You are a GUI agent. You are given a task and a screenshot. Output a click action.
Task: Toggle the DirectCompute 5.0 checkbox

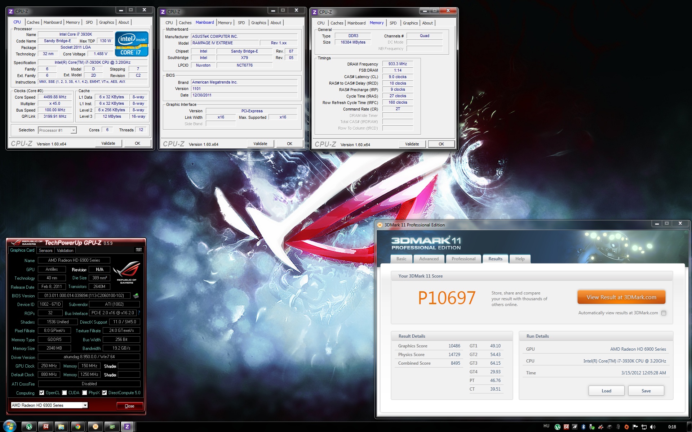coord(105,393)
